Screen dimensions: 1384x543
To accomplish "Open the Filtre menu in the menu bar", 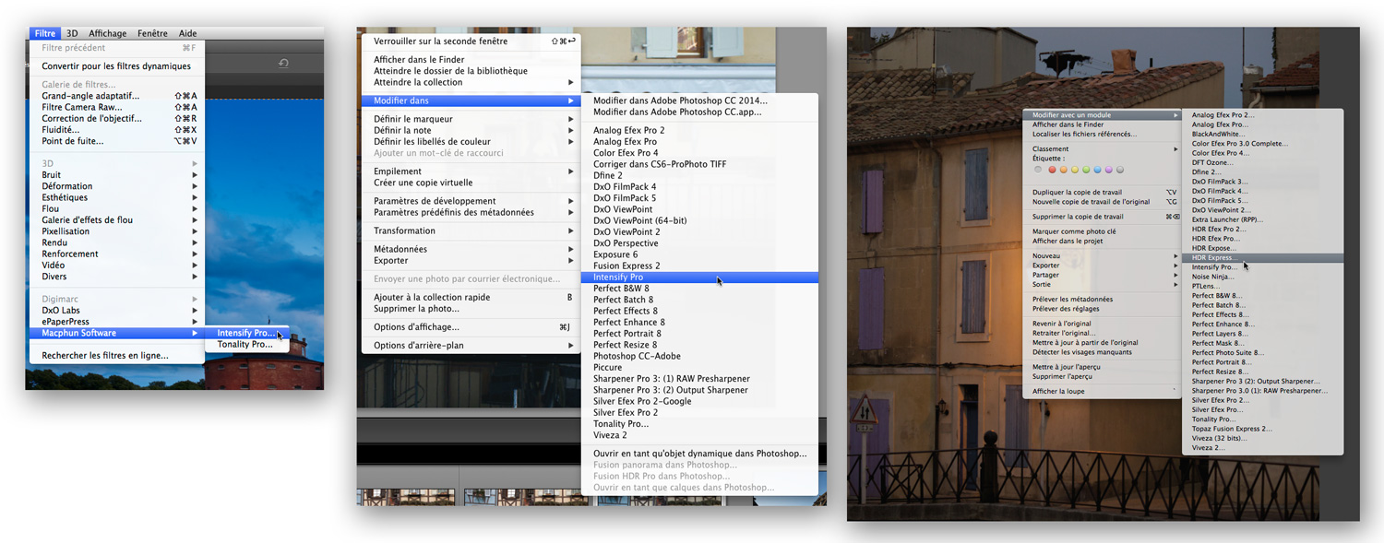I will point(45,34).
